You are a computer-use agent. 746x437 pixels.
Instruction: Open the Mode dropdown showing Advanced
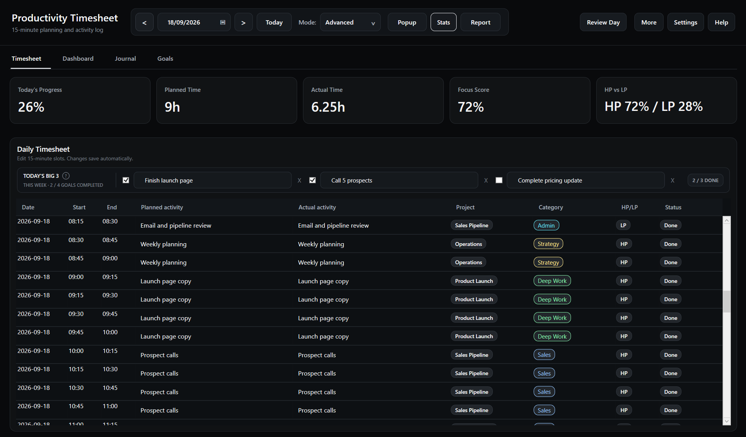click(350, 22)
